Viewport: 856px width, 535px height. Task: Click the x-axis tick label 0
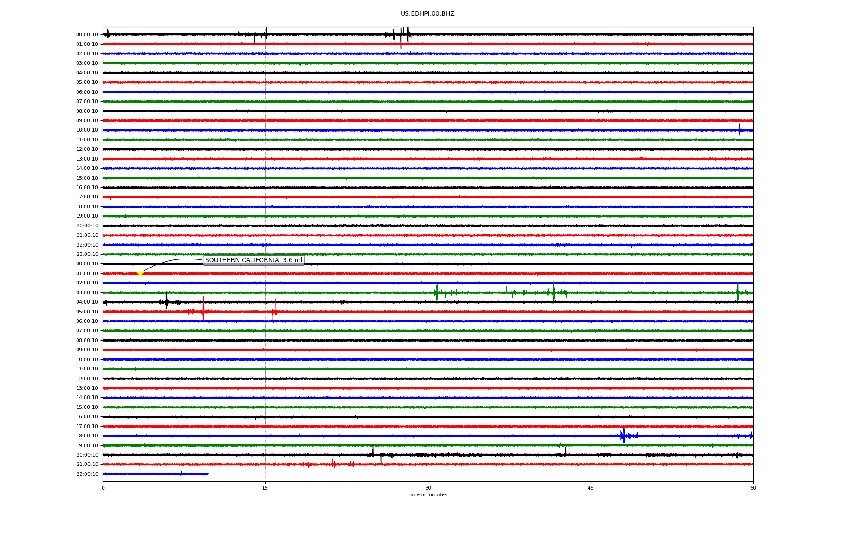(x=103, y=488)
